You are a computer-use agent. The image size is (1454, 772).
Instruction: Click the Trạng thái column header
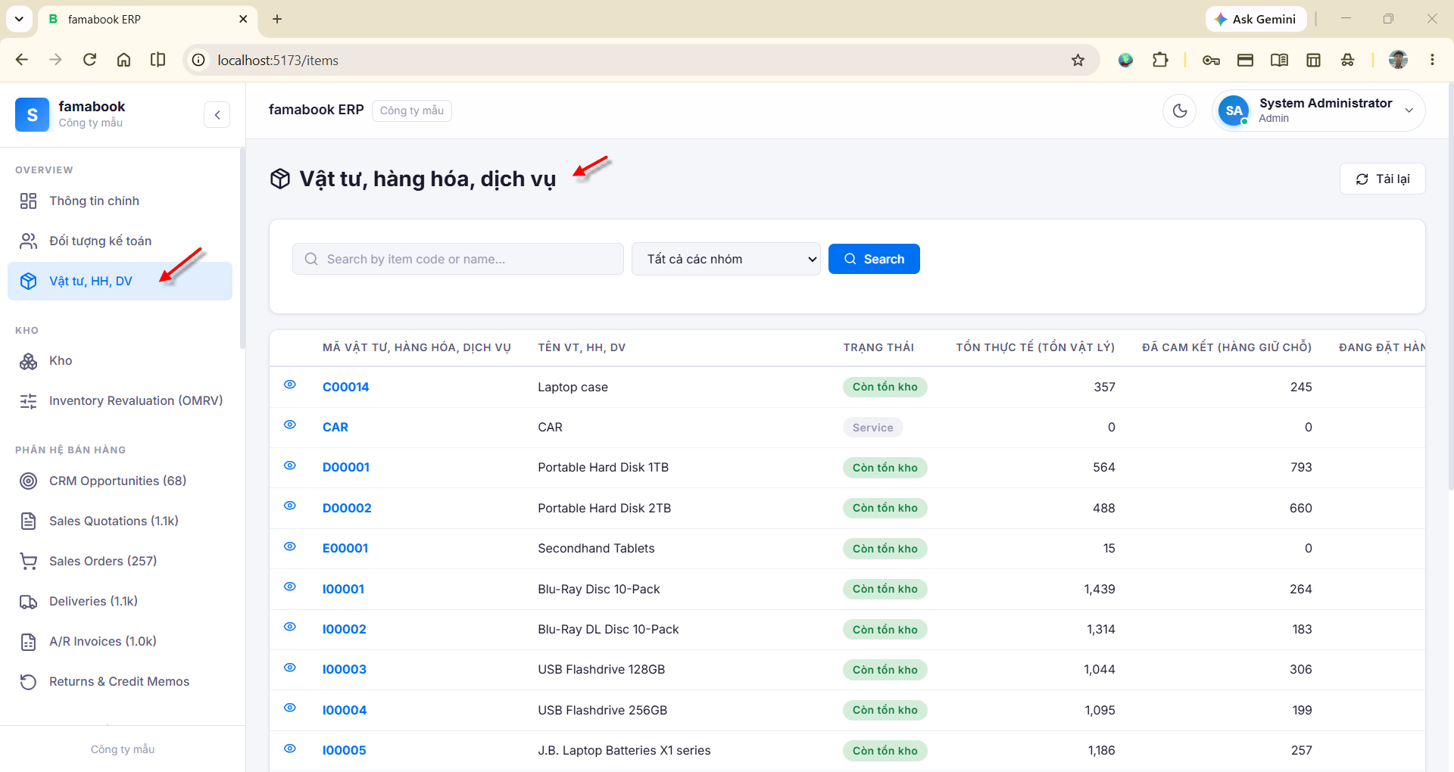click(878, 347)
